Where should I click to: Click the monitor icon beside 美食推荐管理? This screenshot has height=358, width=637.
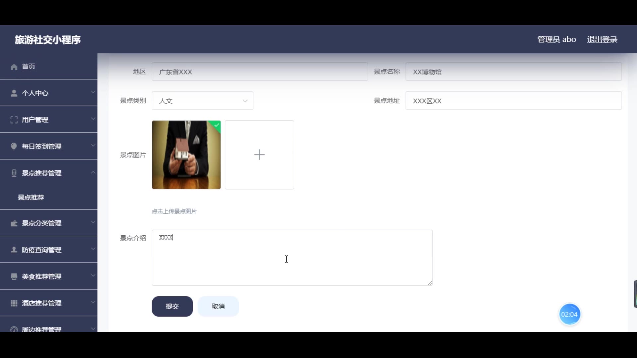14,276
